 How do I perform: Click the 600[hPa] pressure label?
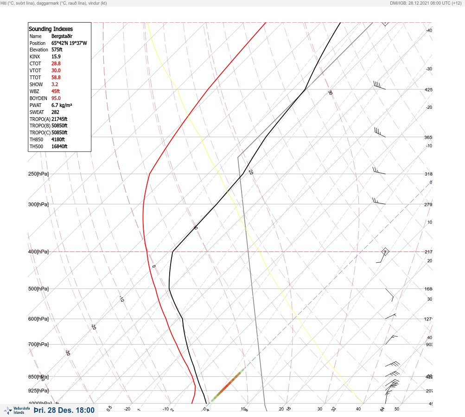(x=38, y=319)
